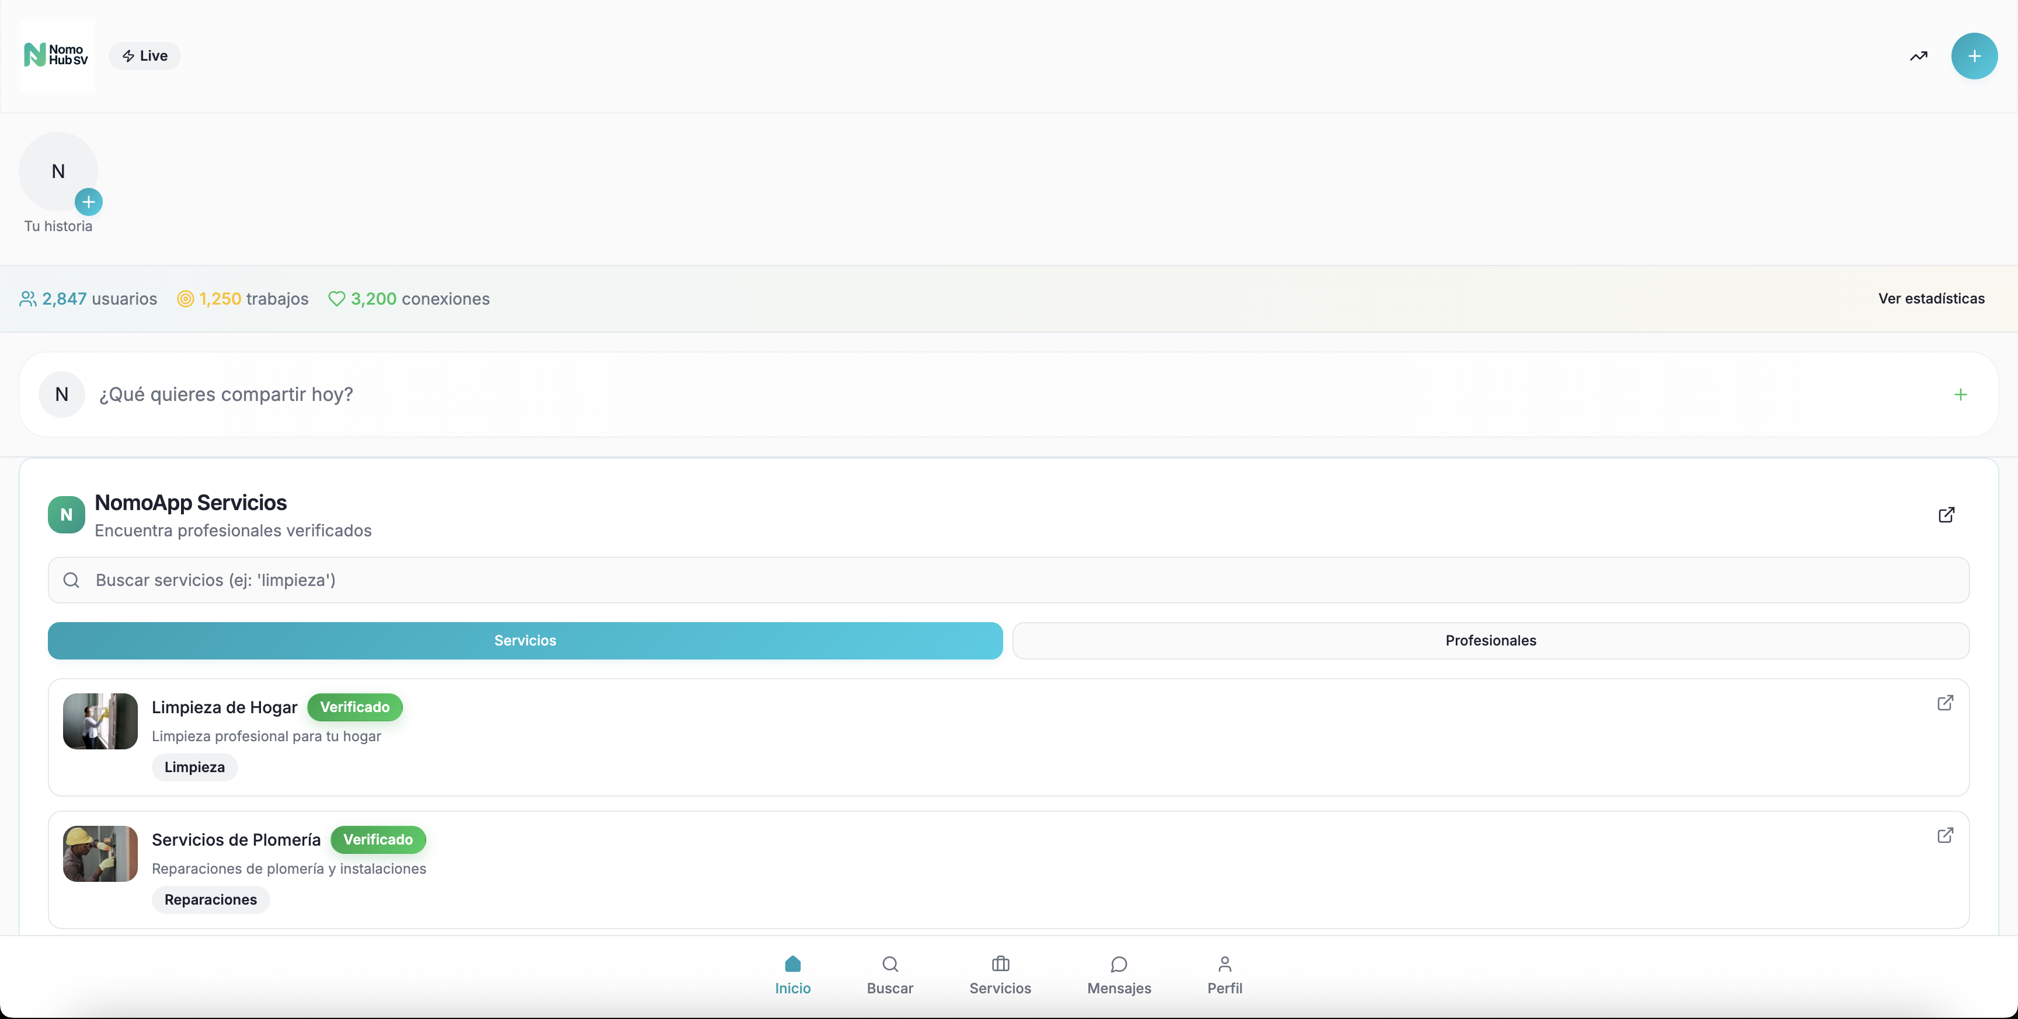The height and width of the screenshot is (1019, 2018).
Task: Open Mensajes in bottom navigation
Action: click(1119, 975)
